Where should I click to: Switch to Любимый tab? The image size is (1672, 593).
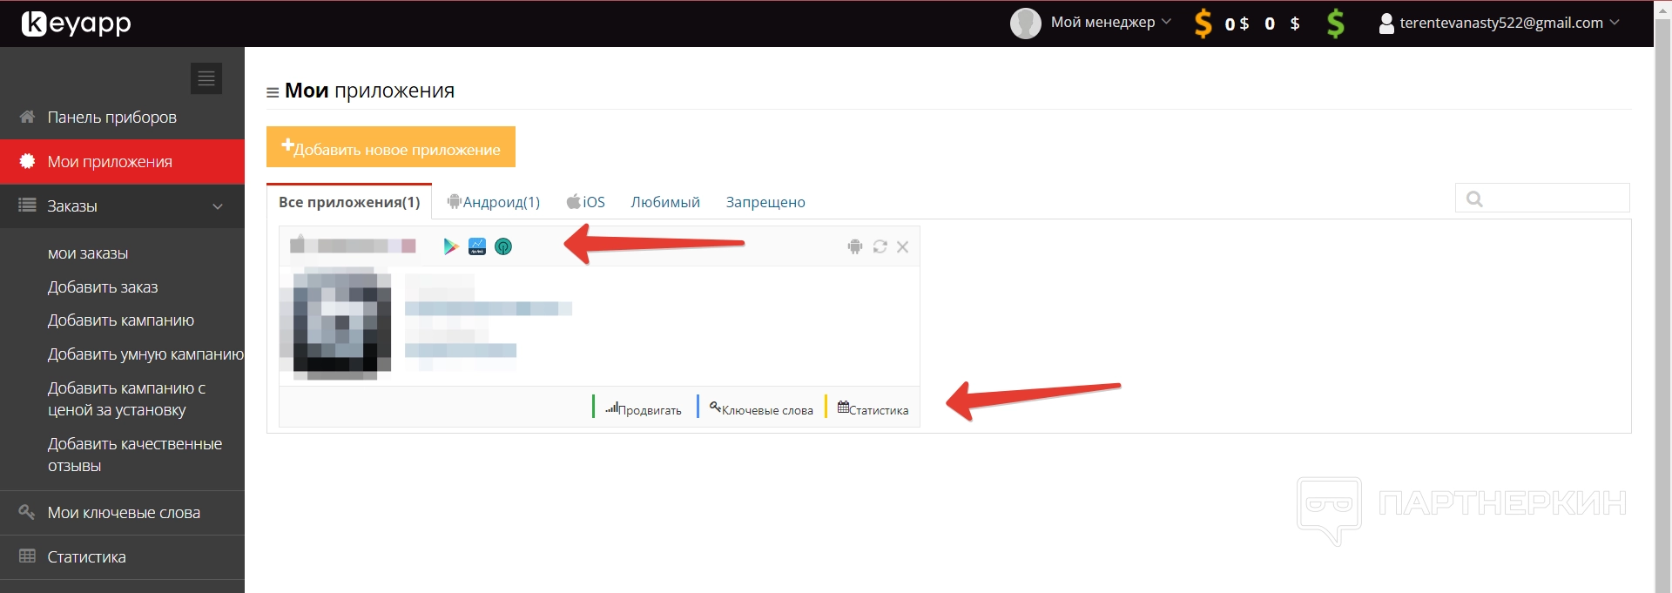click(665, 202)
